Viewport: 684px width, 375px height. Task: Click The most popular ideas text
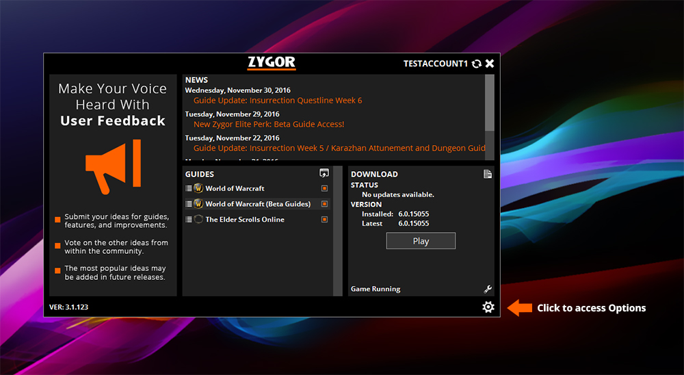point(115,273)
